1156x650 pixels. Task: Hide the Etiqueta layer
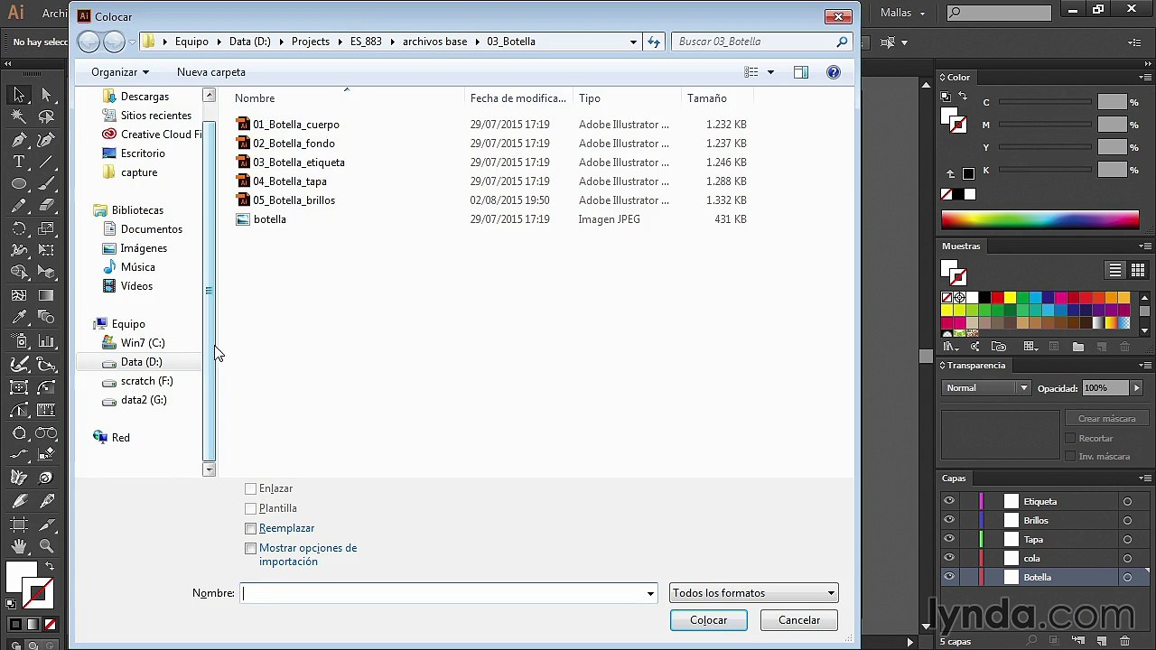point(949,501)
